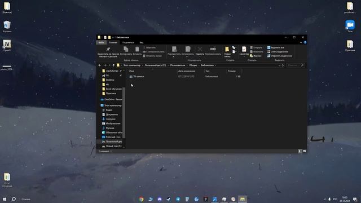This screenshot has width=361, height=203.
Task: Open crashdumps in the navigation pane
Action: [112, 71]
